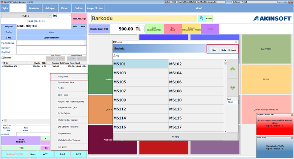Switch to the Masalar tab
This screenshot has width=294, height=159.
tap(34, 8)
